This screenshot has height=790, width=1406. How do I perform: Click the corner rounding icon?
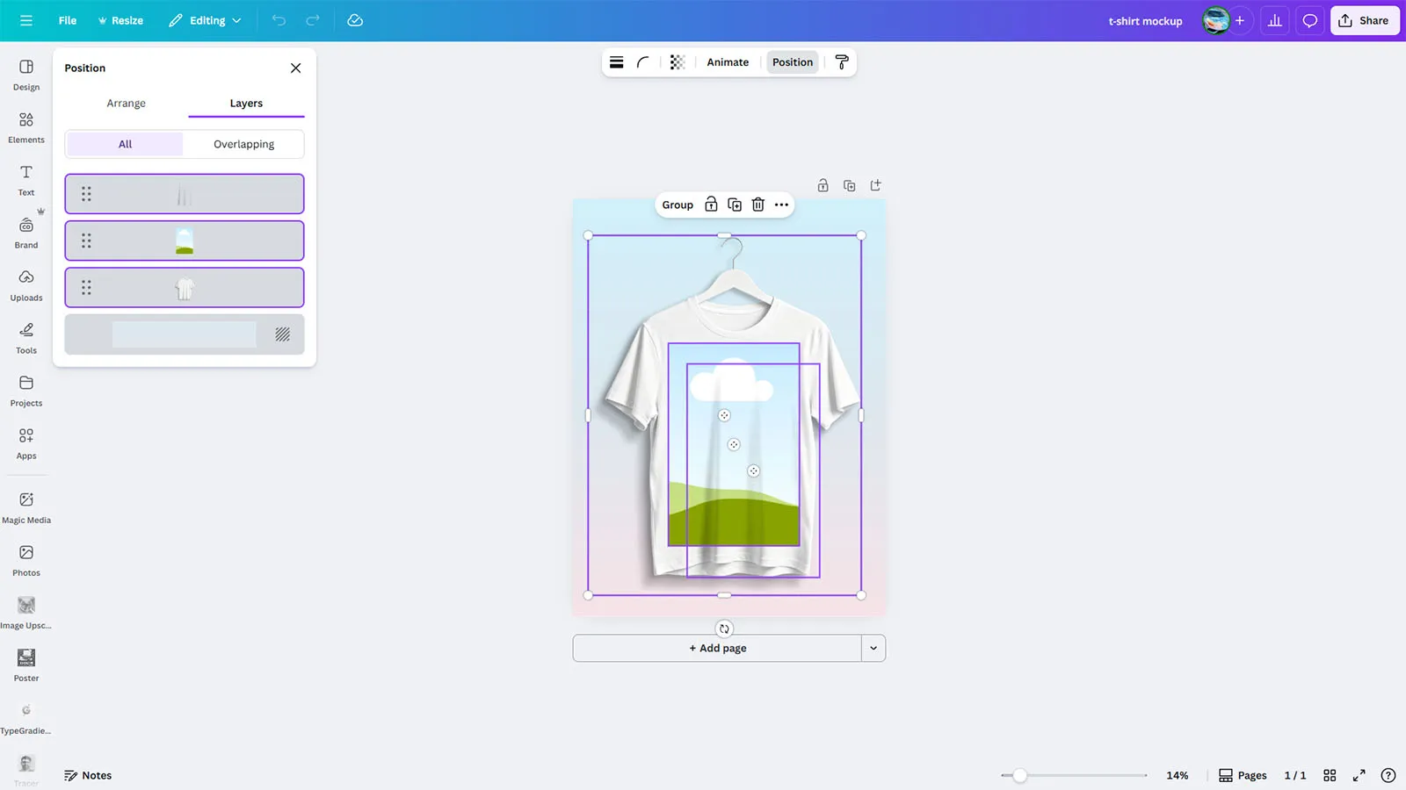click(x=643, y=62)
